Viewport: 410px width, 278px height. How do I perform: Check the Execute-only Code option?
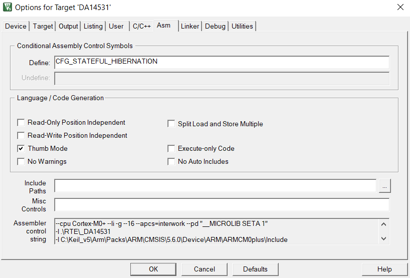click(171, 149)
